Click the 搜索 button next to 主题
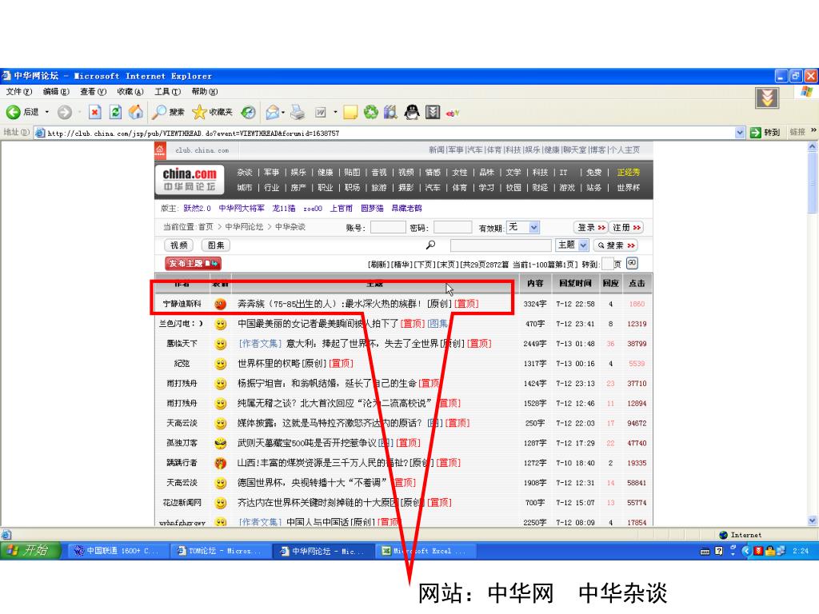Image resolution: width=819 pixels, height=614 pixels. [616, 245]
